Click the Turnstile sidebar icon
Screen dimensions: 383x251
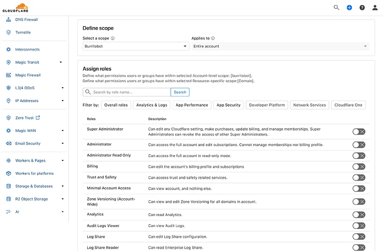[x=8, y=32]
